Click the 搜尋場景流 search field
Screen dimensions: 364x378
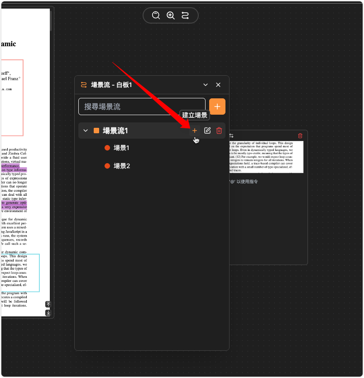(142, 107)
